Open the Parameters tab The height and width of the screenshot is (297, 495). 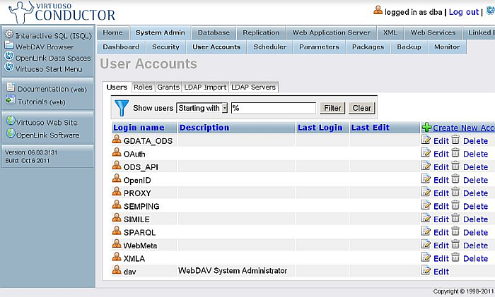pos(319,47)
